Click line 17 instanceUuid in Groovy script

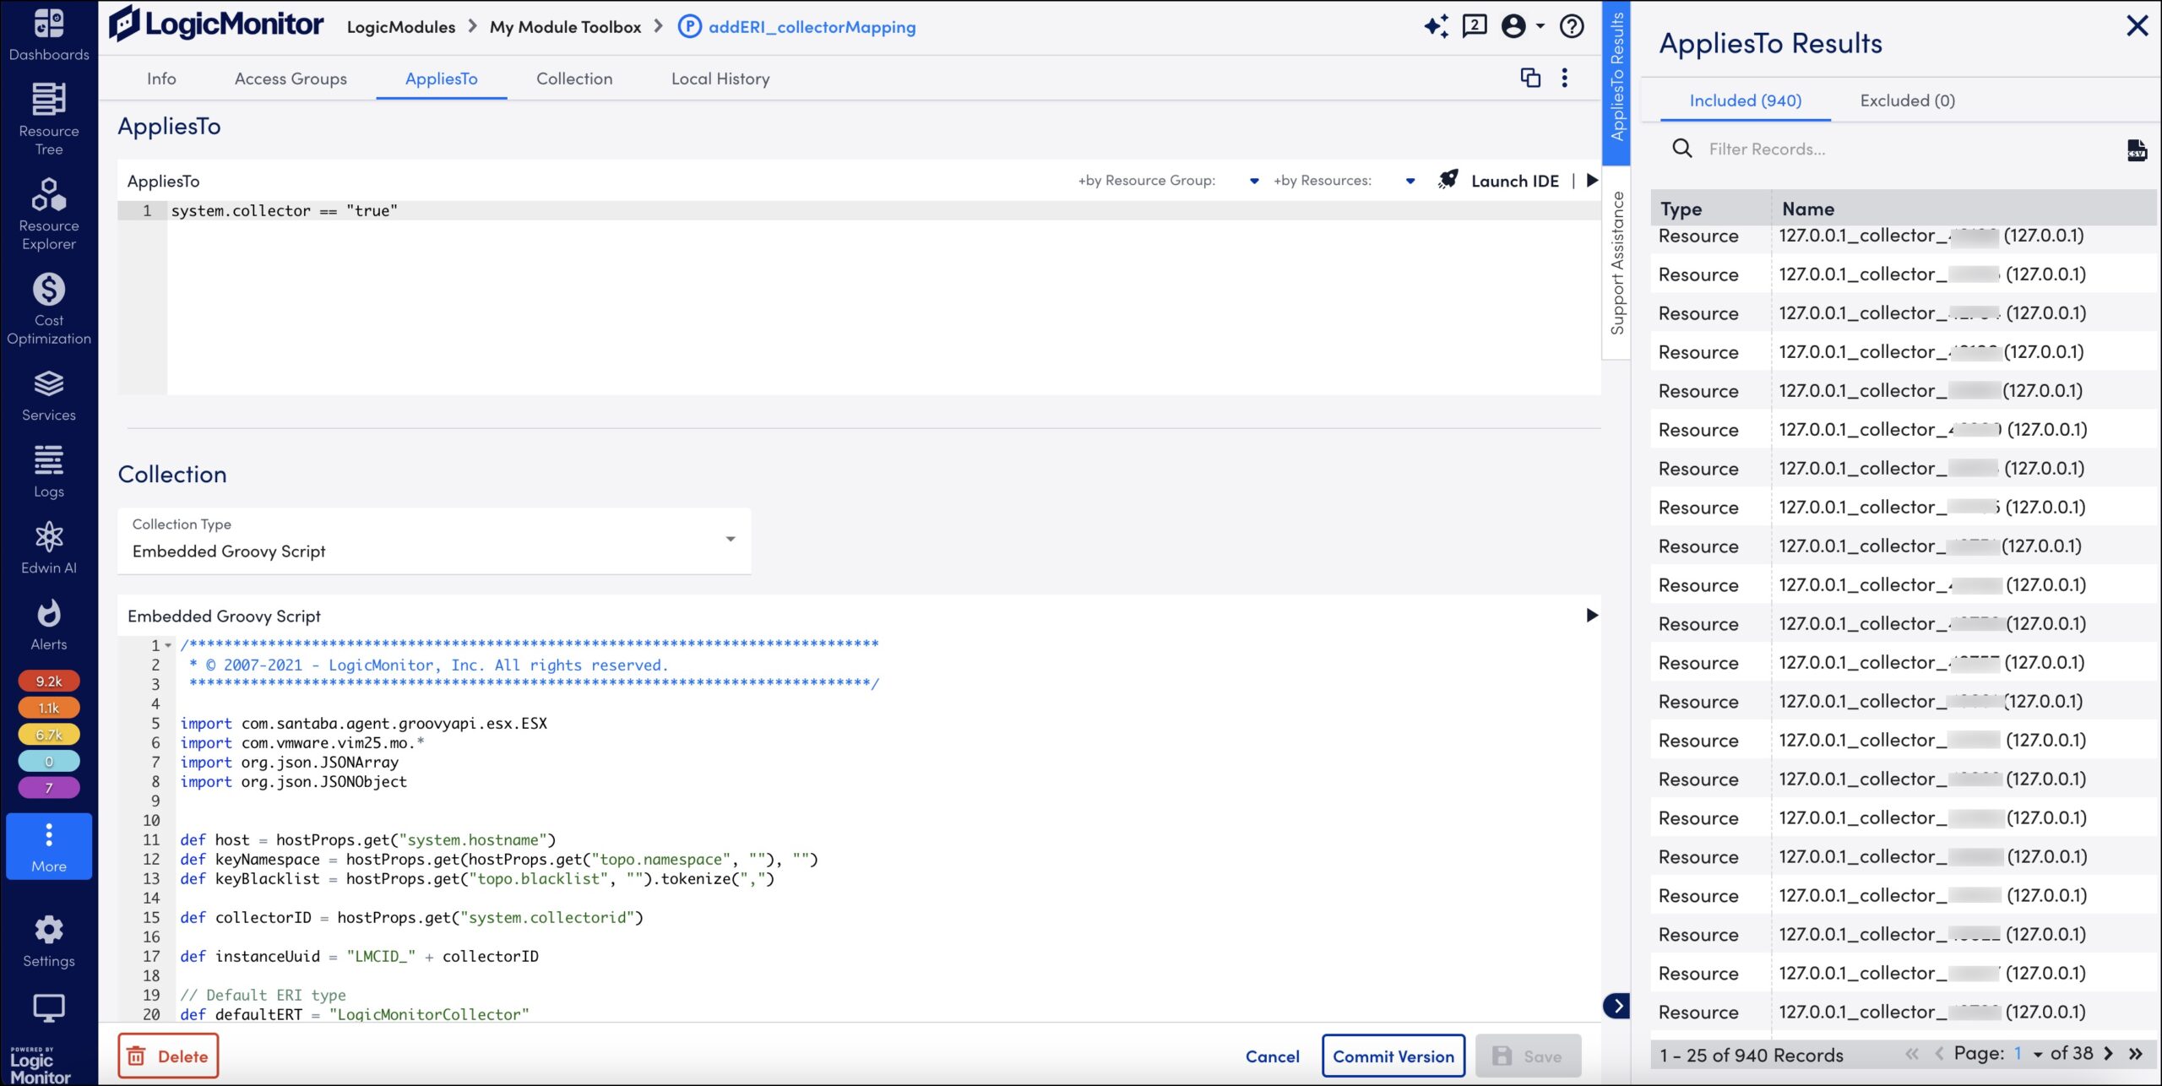click(x=359, y=957)
